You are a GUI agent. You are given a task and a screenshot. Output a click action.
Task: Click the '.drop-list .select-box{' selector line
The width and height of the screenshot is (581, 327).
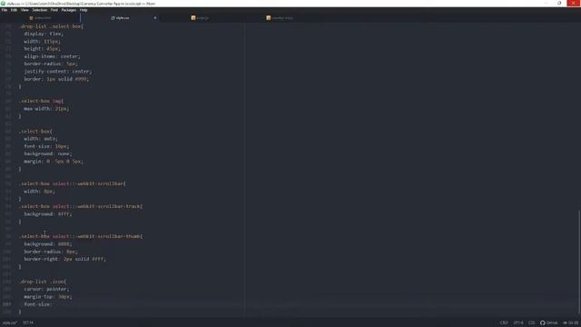(52, 26)
